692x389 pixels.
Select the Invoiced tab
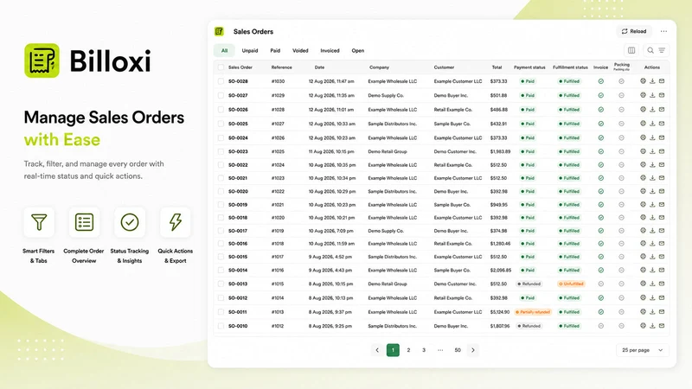330,51
